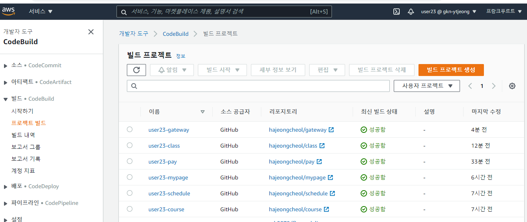
Task: Open 보고서 그룹 in the sidebar
Action: [x=26, y=147]
